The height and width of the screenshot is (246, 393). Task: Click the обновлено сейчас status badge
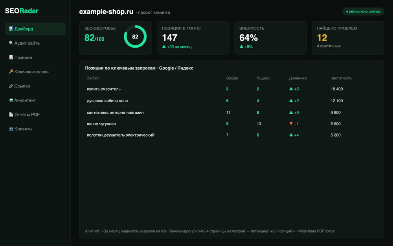[363, 11]
